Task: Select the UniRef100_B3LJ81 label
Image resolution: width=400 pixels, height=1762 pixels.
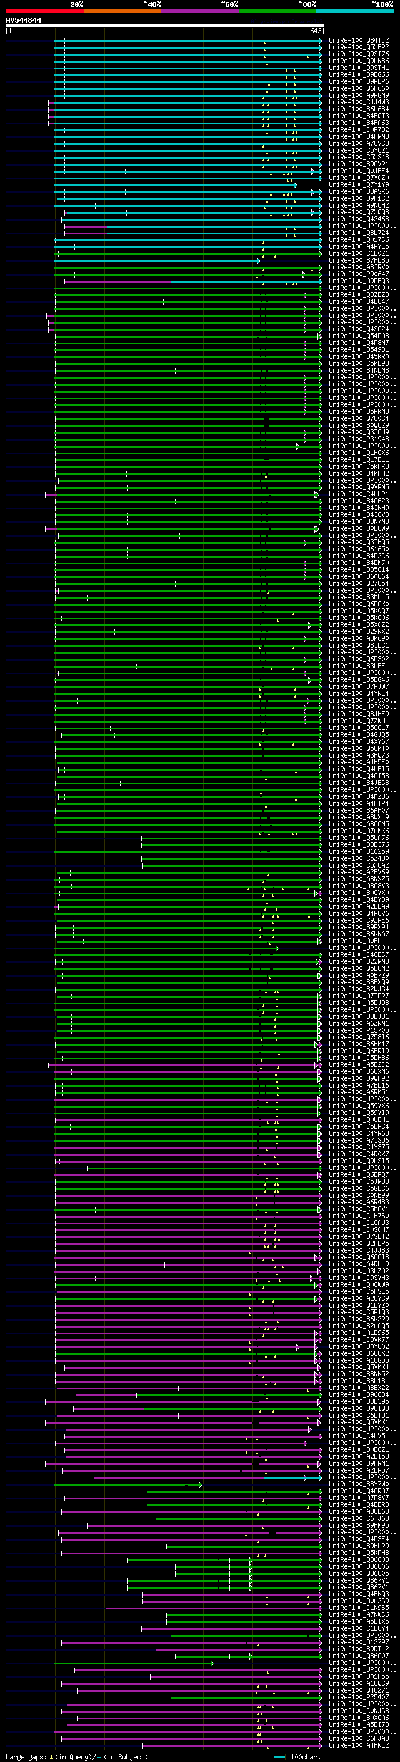Action: [358, 1016]
